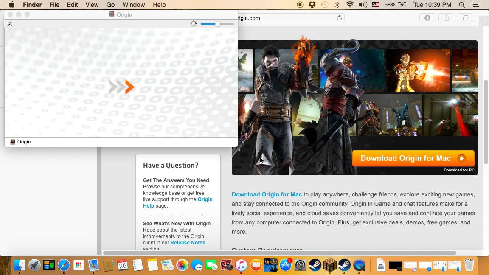Click Origin in the Finder path bar
Screen dimensions: 489x275
[20, 142]
